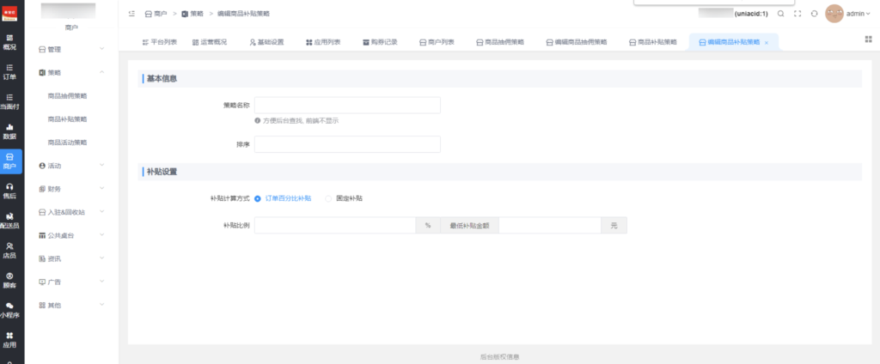This screenshot has height=364, width=880.
Task: Click the info icon beside 方便后台查找
Action: tap(258, 120)
